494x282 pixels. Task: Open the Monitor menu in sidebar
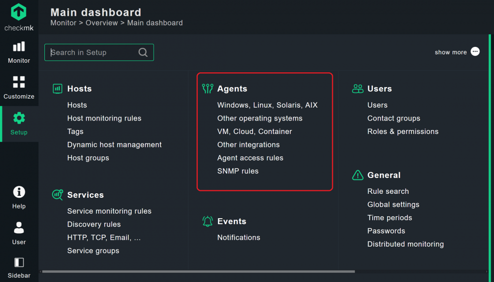point(19,47)
